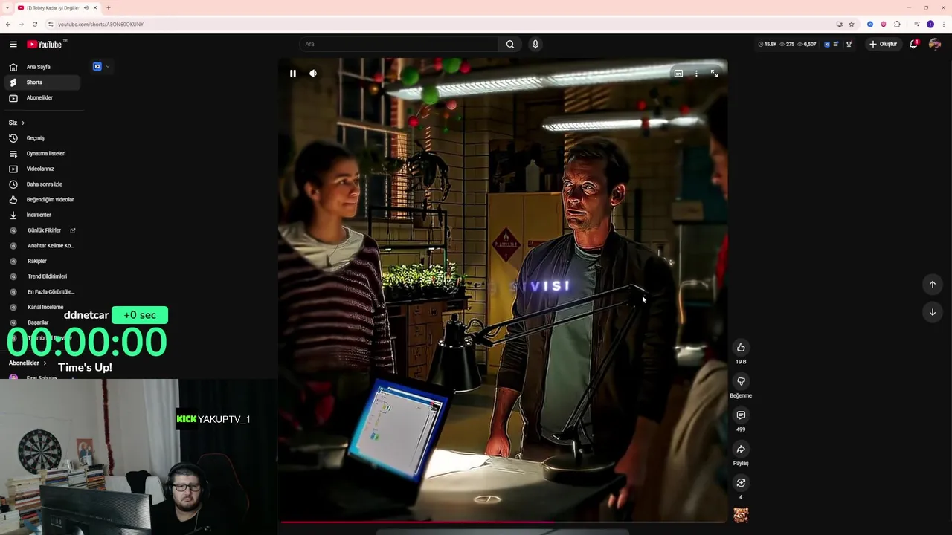Image resolution: width=952 pixels, height=535 pixels.
Task: Mute the Shorts video volume
Action: click(x=313, y=74)
